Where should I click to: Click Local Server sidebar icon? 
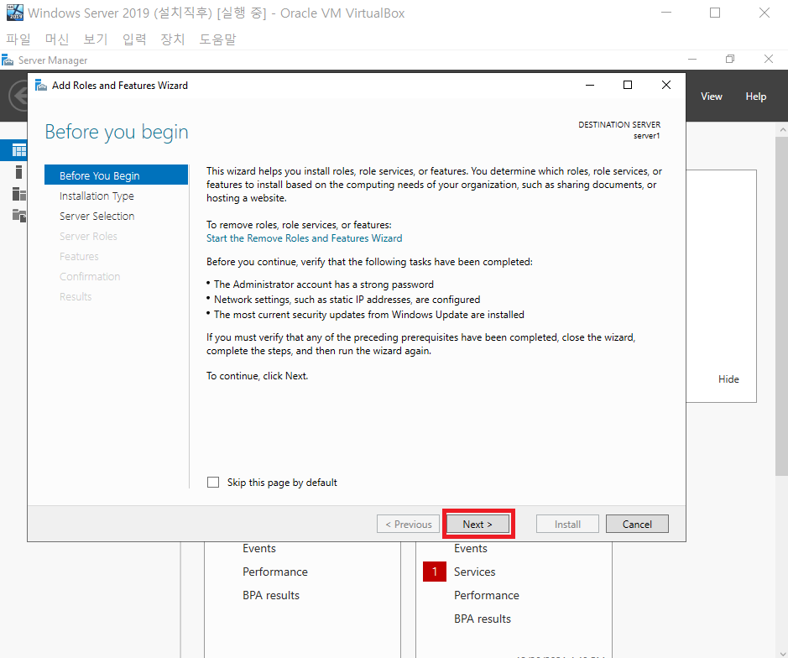tap(19, 172)
